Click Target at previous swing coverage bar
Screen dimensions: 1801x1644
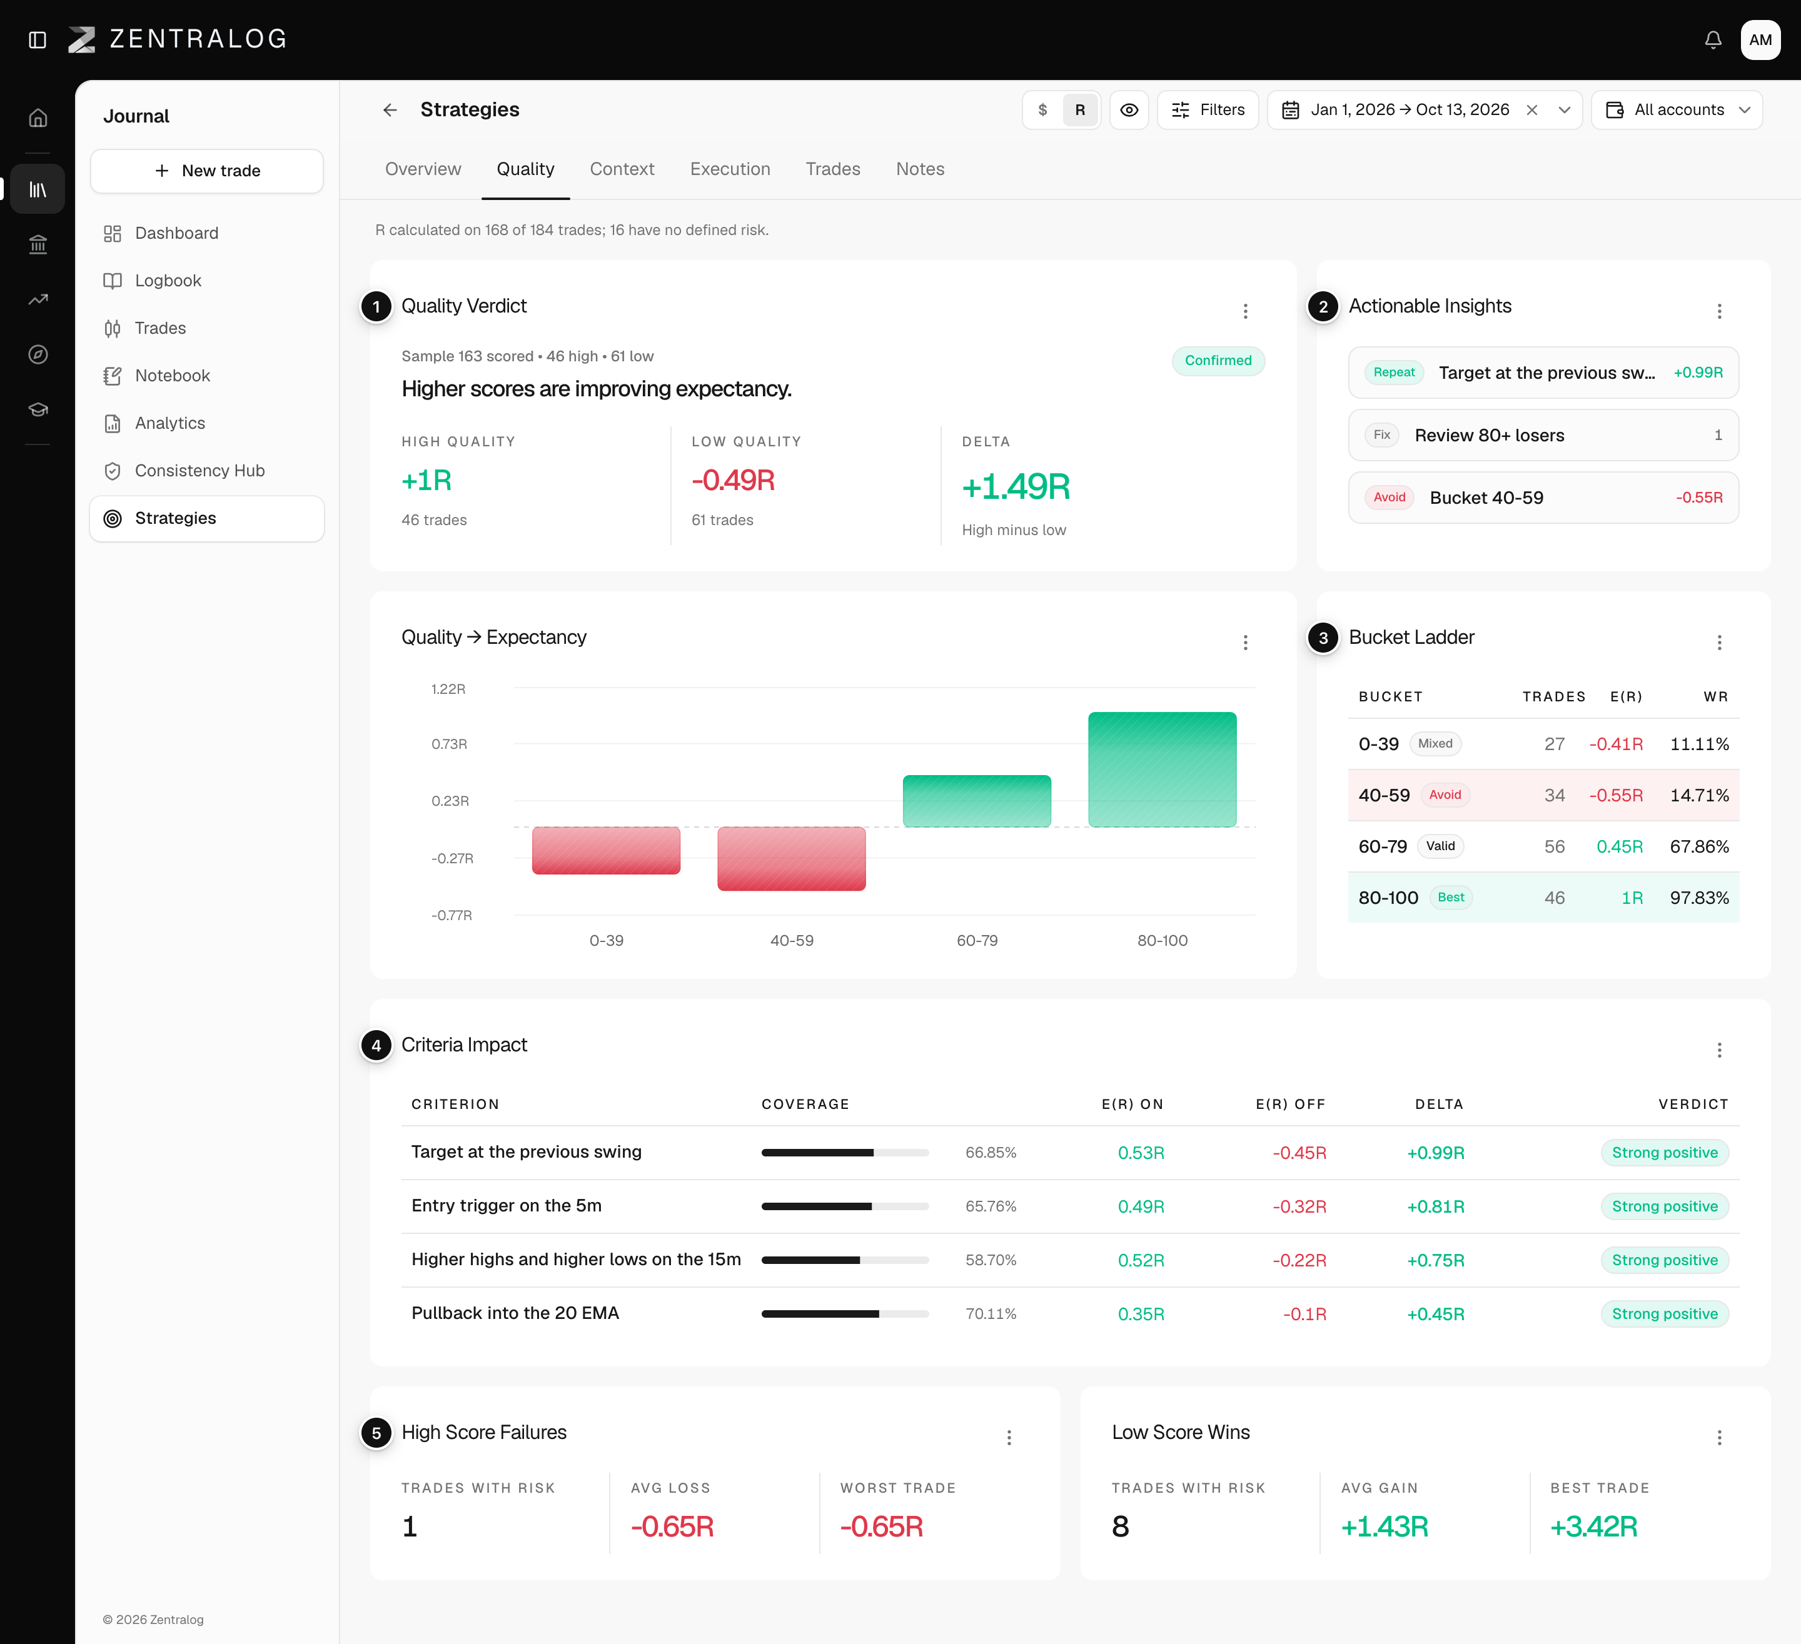coord(844,1153)
